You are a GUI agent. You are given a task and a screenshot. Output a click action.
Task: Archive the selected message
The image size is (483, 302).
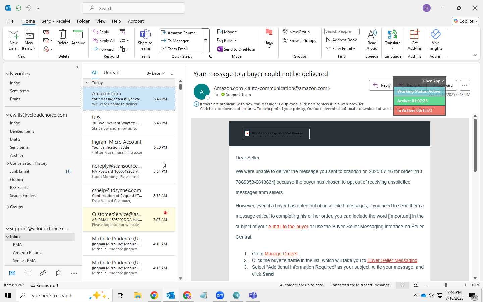coord(78,37)
